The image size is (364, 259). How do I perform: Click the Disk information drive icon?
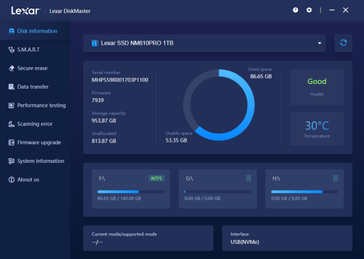pos(11,31)
